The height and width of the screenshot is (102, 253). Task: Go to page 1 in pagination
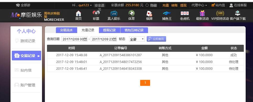click(x=145, y=83)
